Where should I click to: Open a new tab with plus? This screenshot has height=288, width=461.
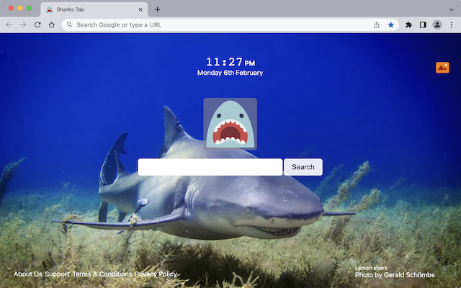tap(157, 9)
